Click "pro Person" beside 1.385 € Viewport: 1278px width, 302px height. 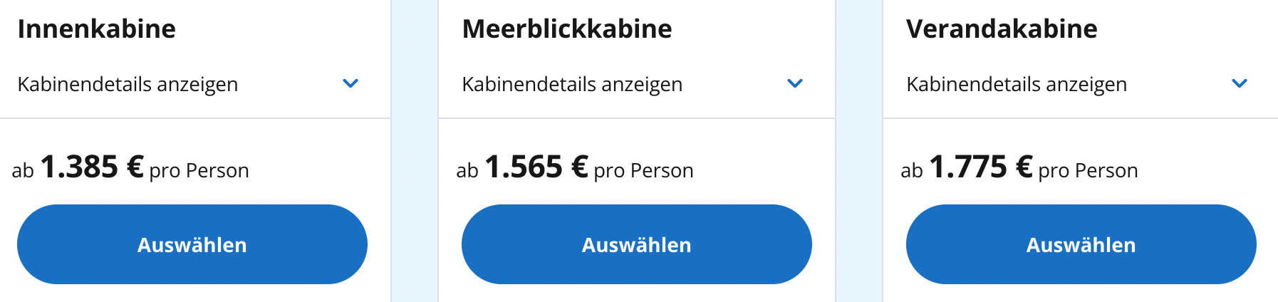pos(199,171)
